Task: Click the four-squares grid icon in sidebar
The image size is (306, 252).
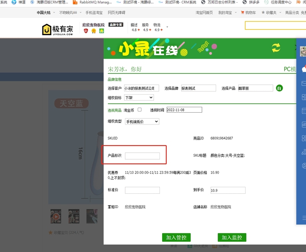Action: point(304,138)
